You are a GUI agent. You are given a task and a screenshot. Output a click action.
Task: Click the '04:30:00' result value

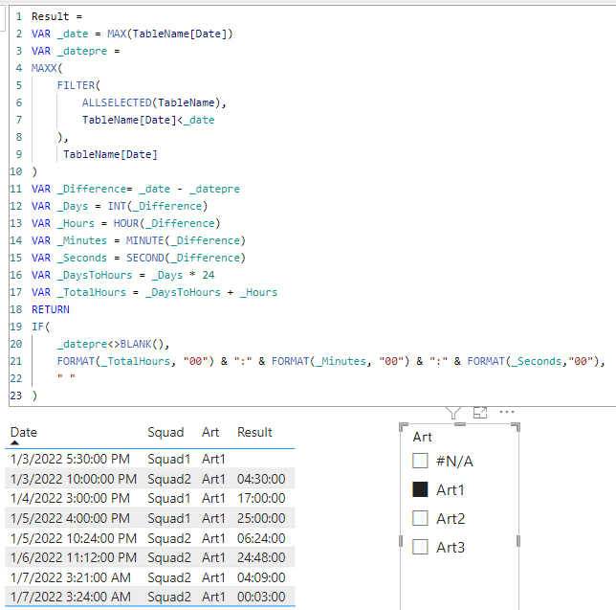pos(261,479)
